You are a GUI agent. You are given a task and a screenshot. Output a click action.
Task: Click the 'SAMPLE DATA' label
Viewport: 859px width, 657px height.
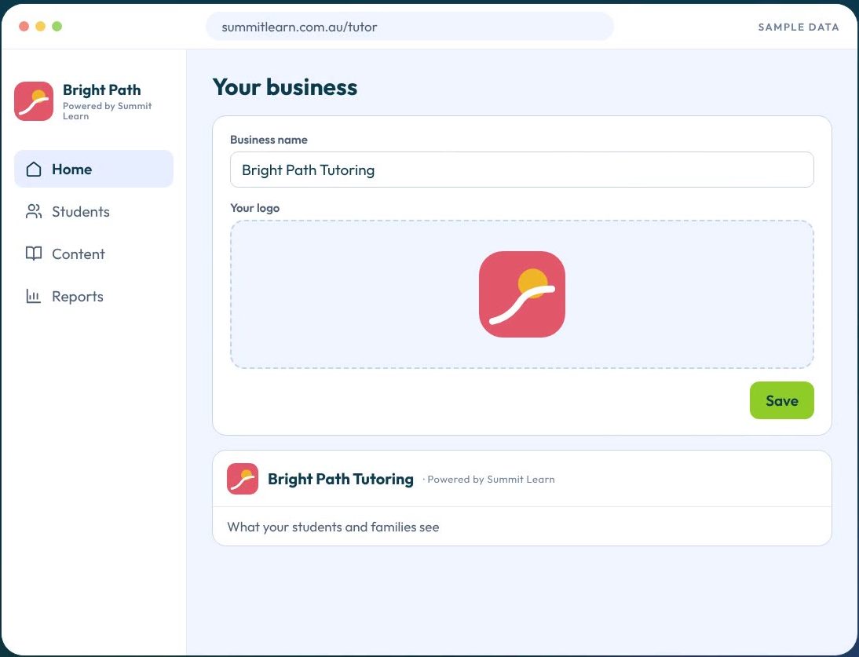(799, 27)
